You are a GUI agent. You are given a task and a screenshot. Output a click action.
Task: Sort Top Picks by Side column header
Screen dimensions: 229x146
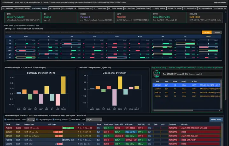(x=167, y=81)
